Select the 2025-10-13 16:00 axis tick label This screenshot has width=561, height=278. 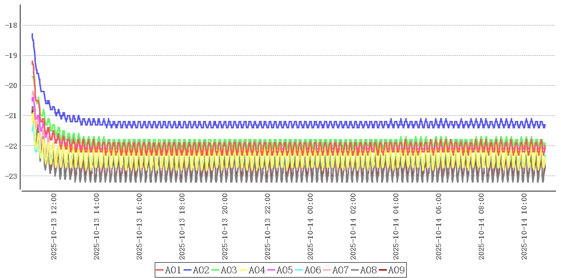tap(139, 227)
